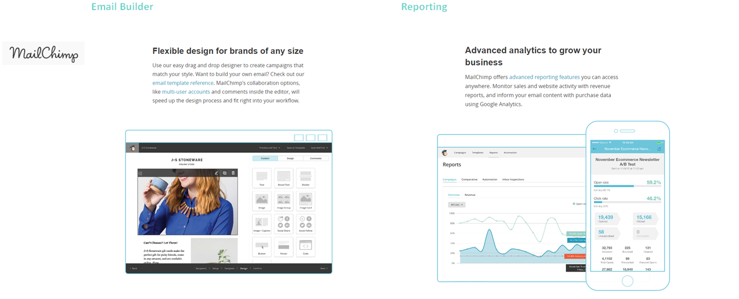The width and height of the screenshot is (739, 299).
Task: Open the advanced reporting features link
Action: (x=544, y=77)
